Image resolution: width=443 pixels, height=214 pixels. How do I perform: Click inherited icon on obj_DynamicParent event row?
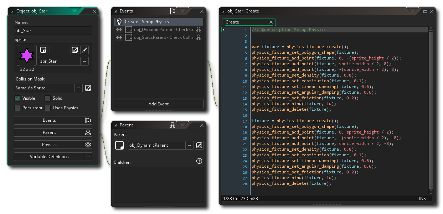point(199,30)
